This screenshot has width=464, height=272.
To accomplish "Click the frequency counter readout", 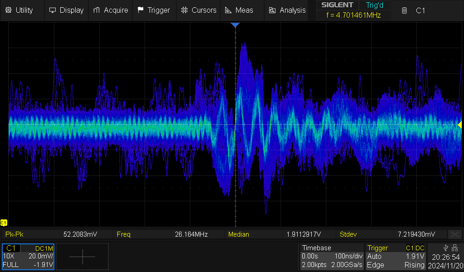I will [353, 15].
